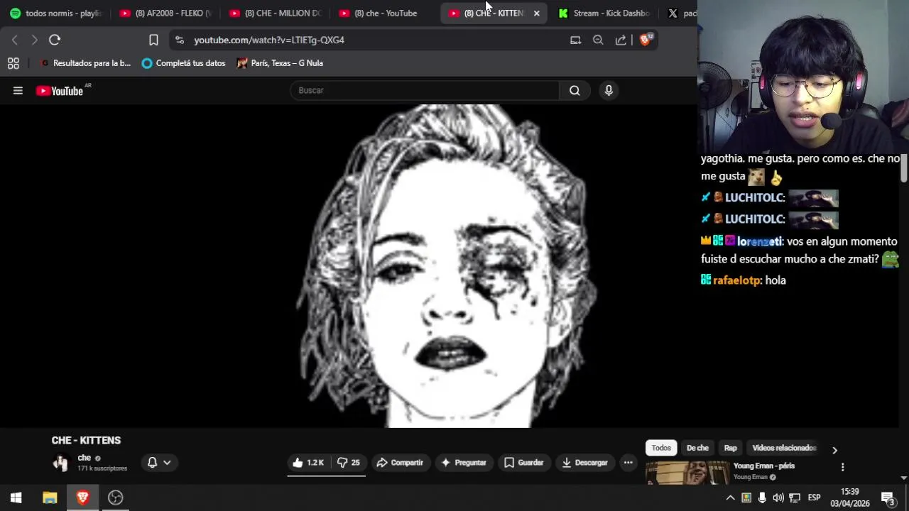Switch to the X tab
This screenshot has height=511, width=909.
tap(680, 13)
